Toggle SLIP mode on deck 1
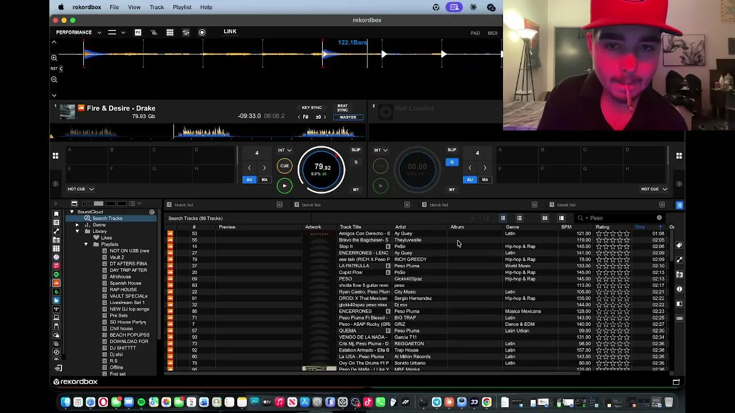The width and height of the screenshot is (735, 413). [x=356, y=150]
